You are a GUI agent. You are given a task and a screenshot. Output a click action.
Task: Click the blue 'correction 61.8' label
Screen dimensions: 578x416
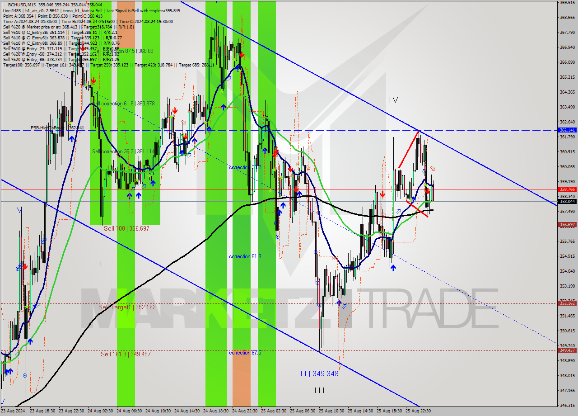point(245,256)
